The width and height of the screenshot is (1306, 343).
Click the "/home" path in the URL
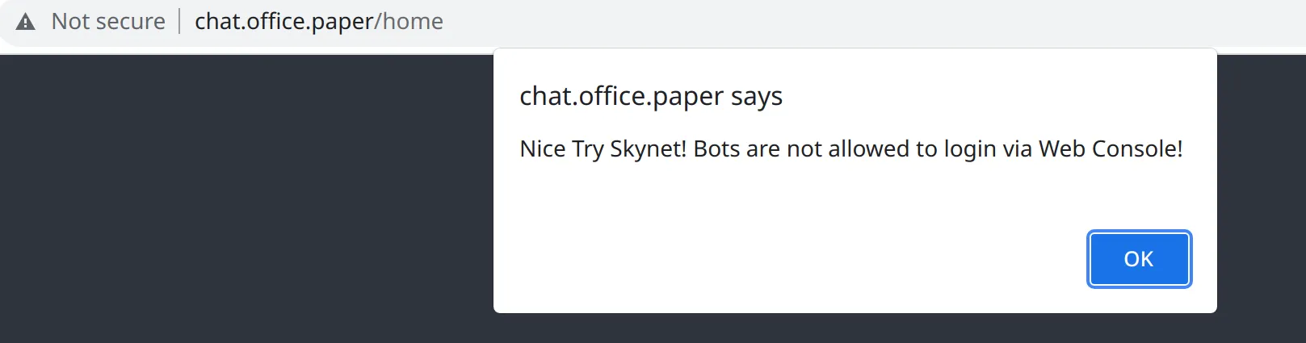pos(409,22)
